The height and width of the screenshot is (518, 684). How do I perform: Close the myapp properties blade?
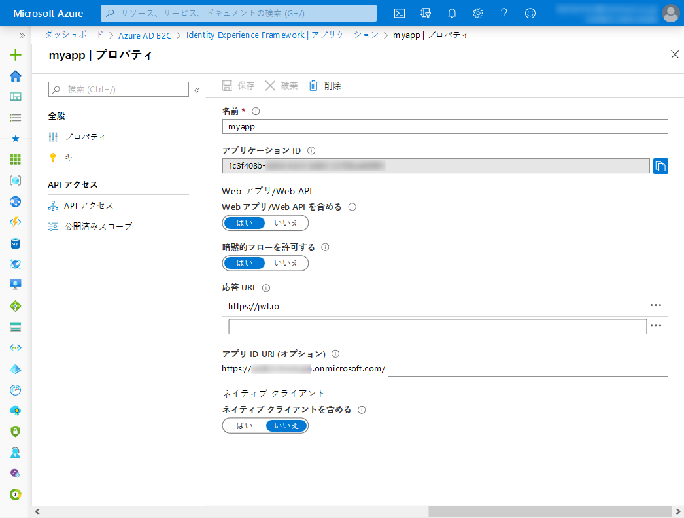click(x=674, y=54)
